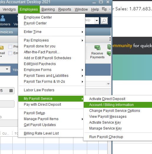The image size is (152, 154).
Task: Click the gray scroll-down arrow right of menu
Action: click(108, 84)
